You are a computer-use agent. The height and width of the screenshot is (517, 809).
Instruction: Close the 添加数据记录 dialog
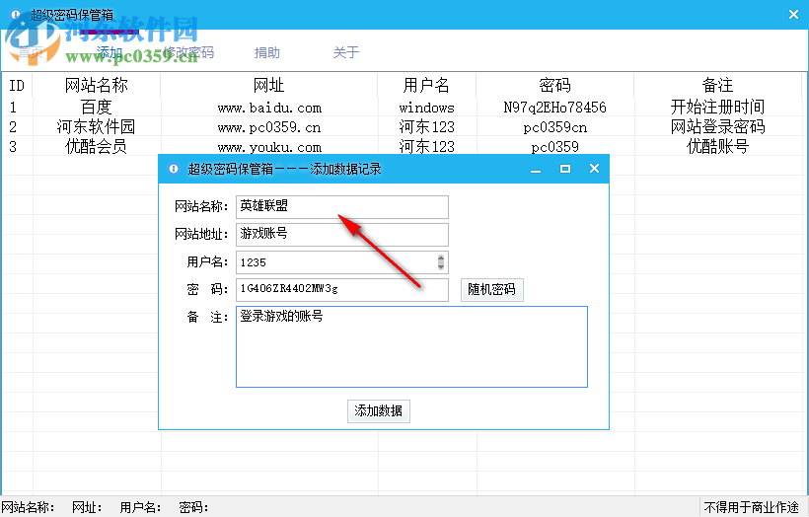[x=594, y=169]
